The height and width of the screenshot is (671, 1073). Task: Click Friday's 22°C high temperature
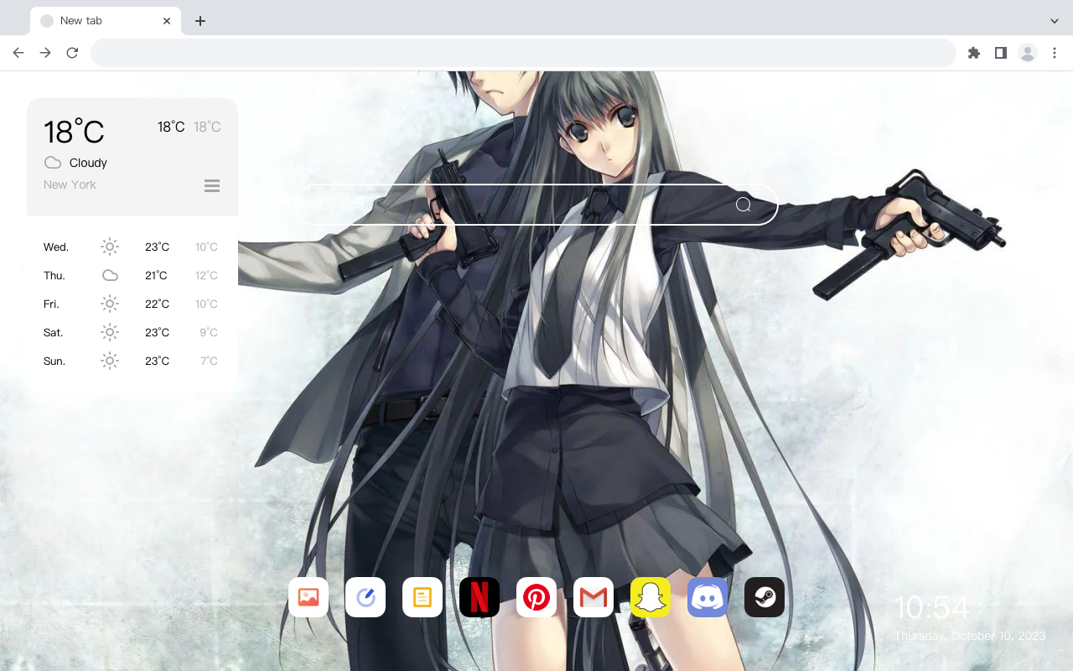click(157, 304)
